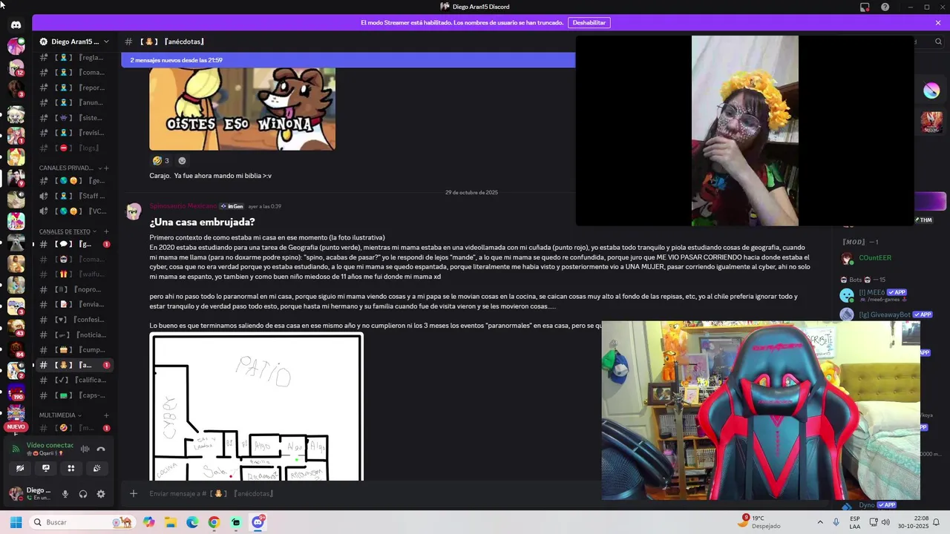Add channel to CANALES DE TEXTO category
Image resolution: width=950 pixels, height=534 pixels.
pos(106,231)
